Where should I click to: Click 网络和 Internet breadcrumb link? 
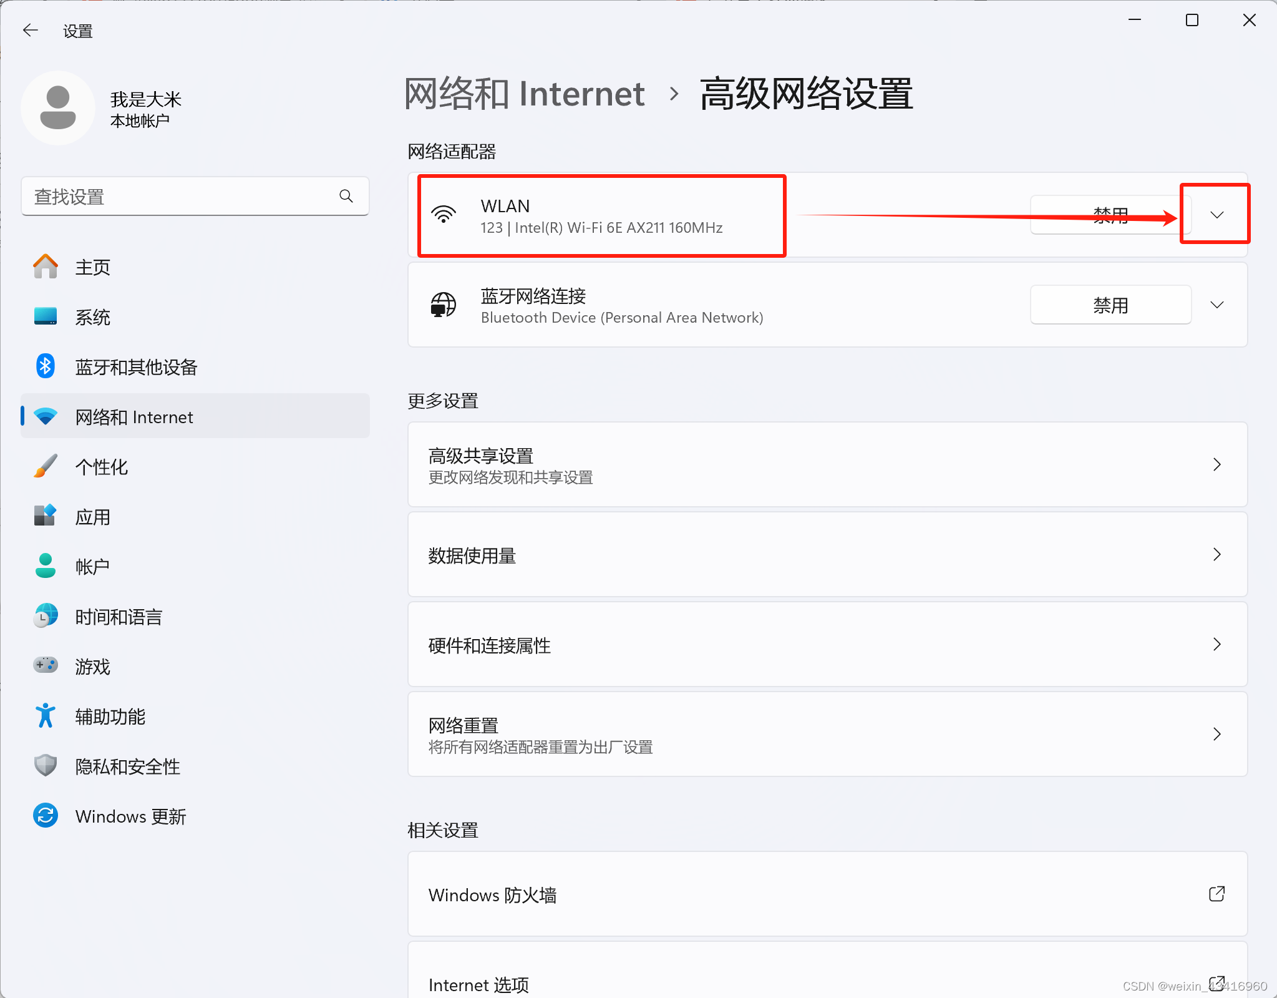coord(524,94)
